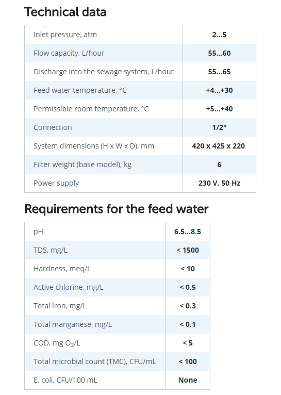Select Permissible room temperature row label

click(x=91, y=109)
